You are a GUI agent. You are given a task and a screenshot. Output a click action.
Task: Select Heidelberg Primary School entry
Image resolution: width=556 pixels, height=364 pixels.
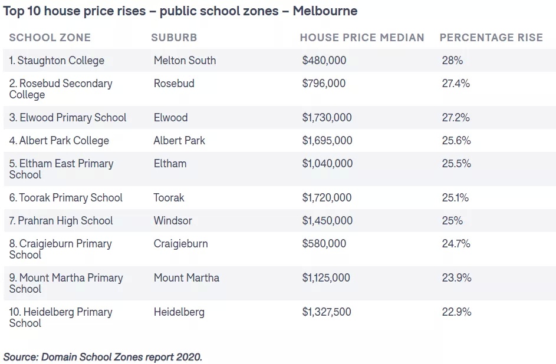[61, 317]
